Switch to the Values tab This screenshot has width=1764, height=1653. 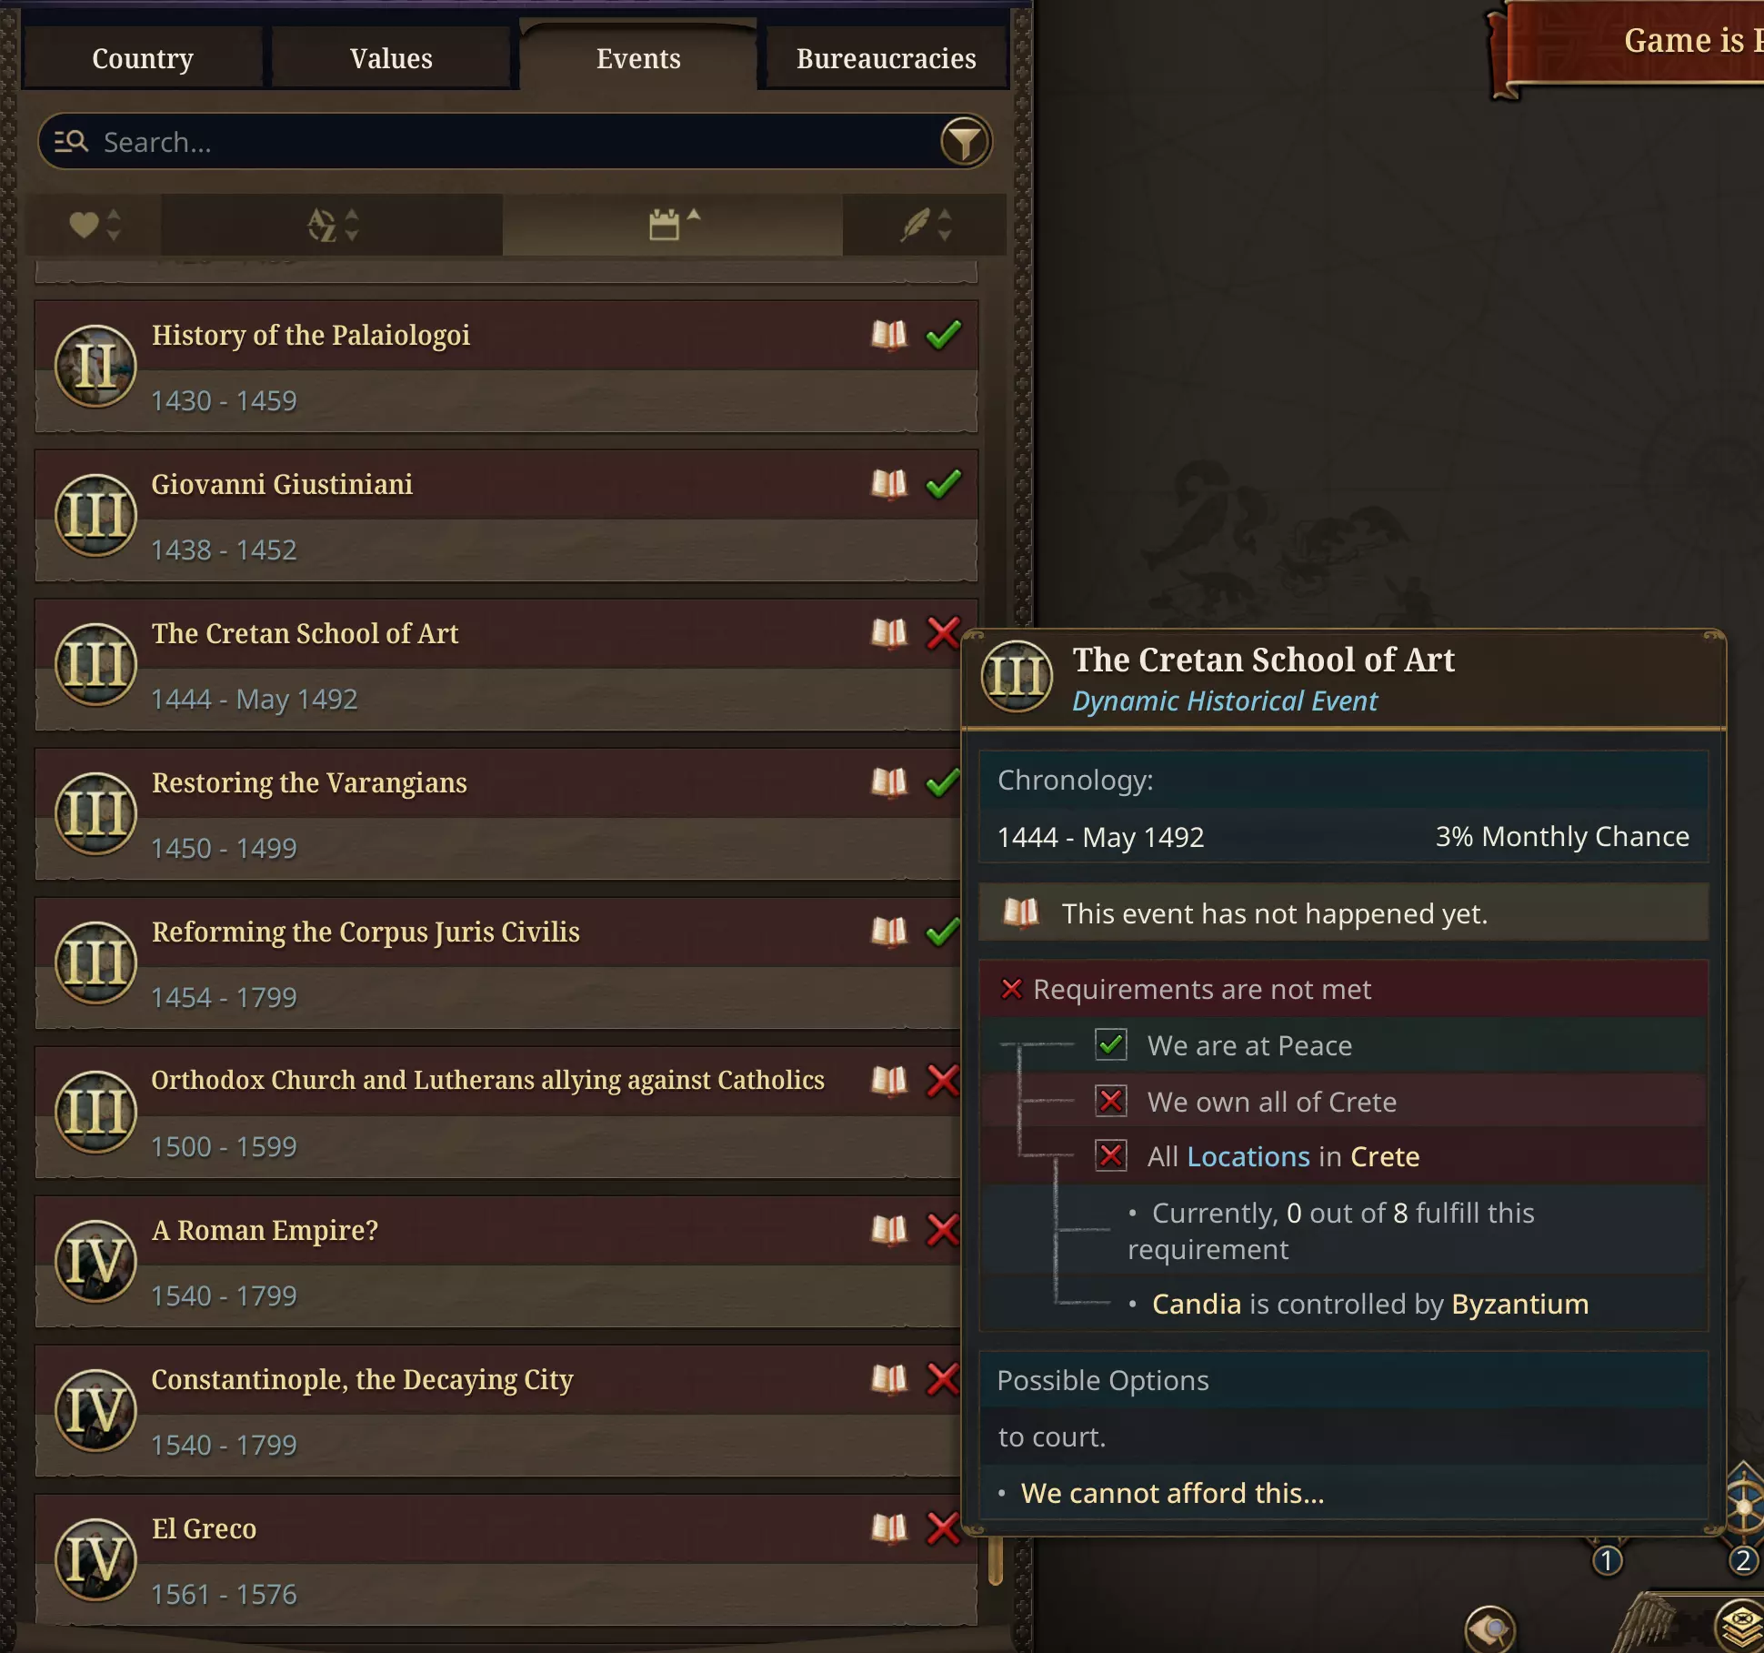391,58
